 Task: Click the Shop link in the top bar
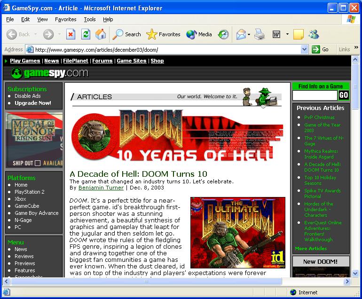[x=157, y=61]
